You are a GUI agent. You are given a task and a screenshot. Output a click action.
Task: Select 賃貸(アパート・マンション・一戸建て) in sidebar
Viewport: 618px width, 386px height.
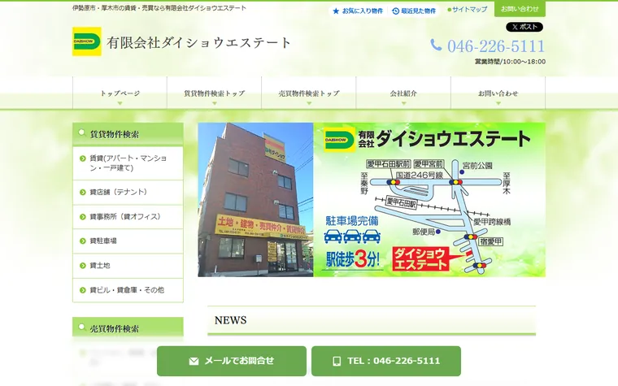[x=128, y=163]
